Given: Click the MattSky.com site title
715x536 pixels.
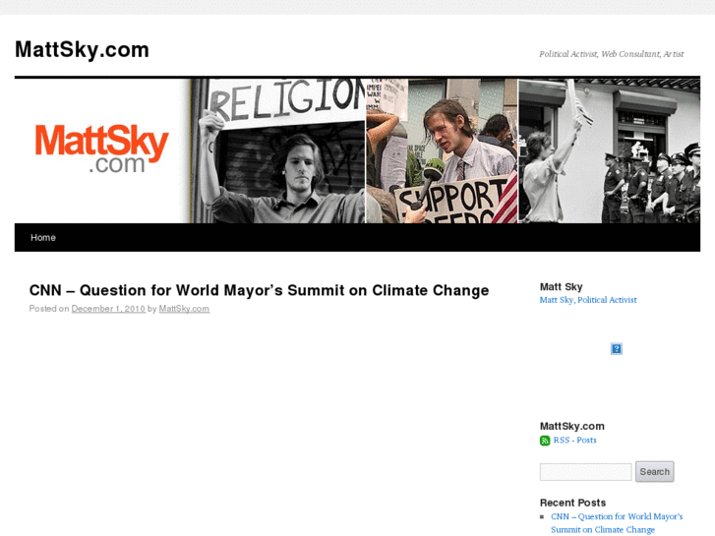Looking at the screenshot, I should tap(82, 49).
